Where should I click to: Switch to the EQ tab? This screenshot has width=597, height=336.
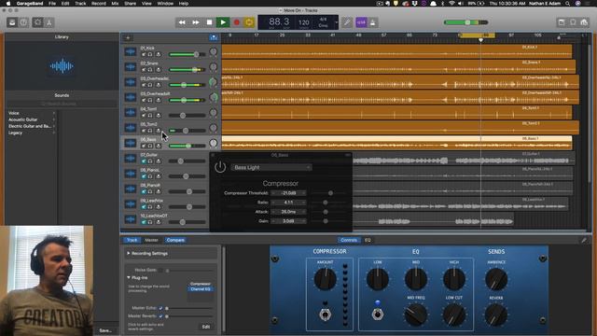[x=368, y=240]
